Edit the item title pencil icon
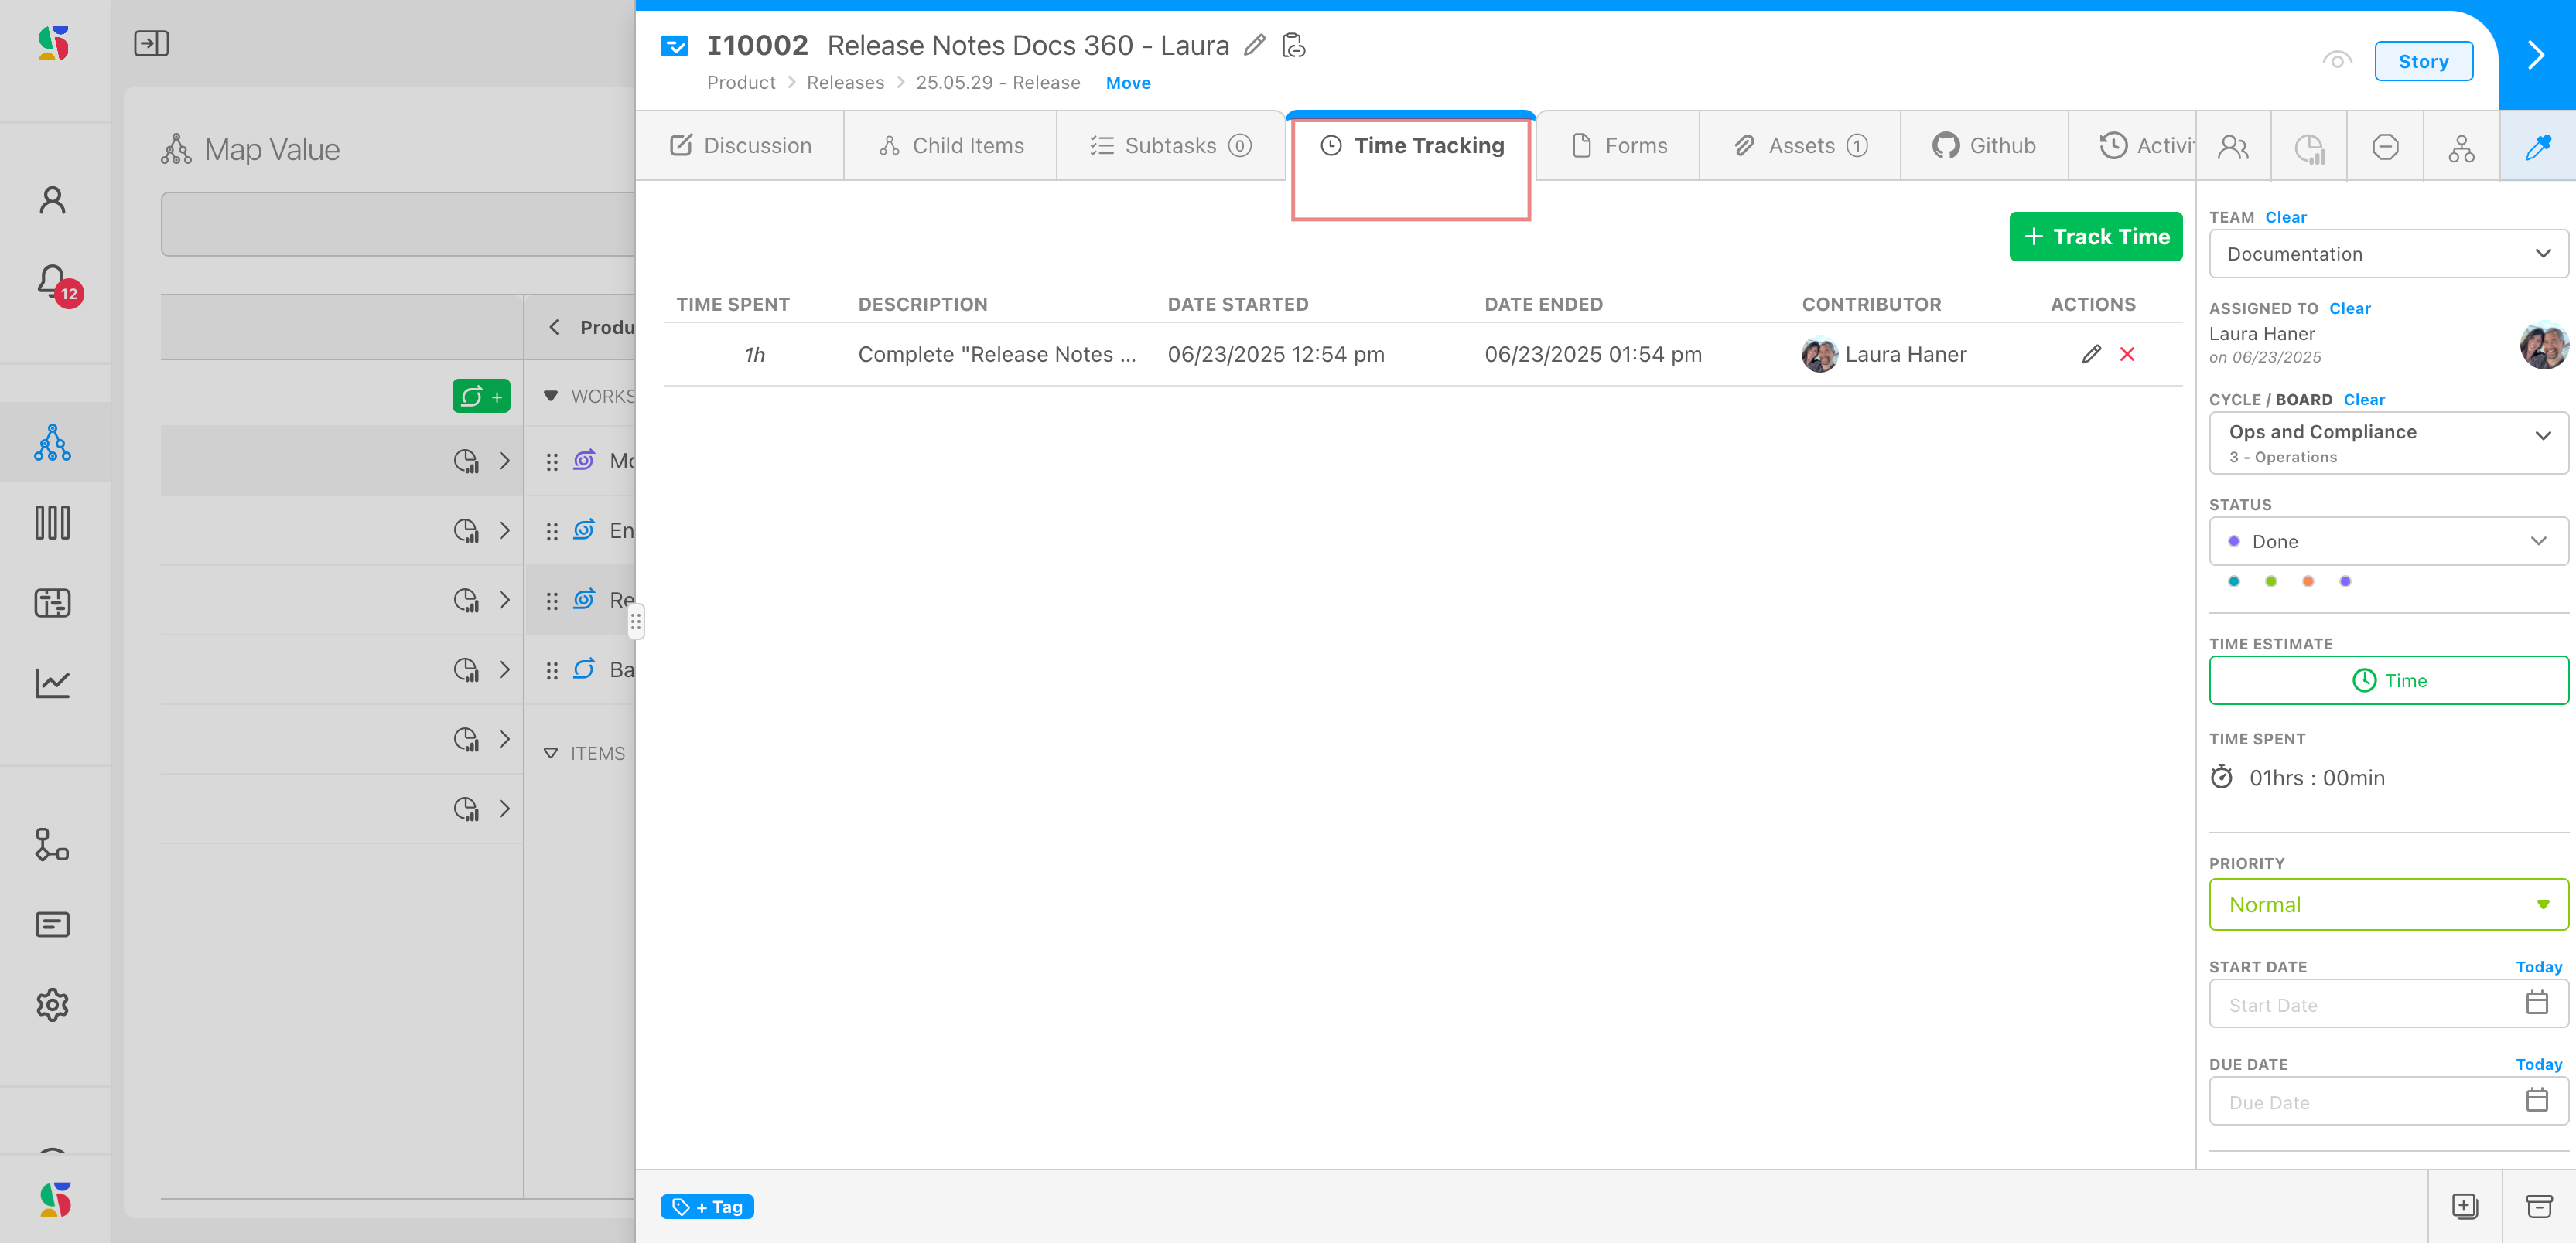Image resolution: width=2576 pixels, height=1243 pixels. (1254, 45)
